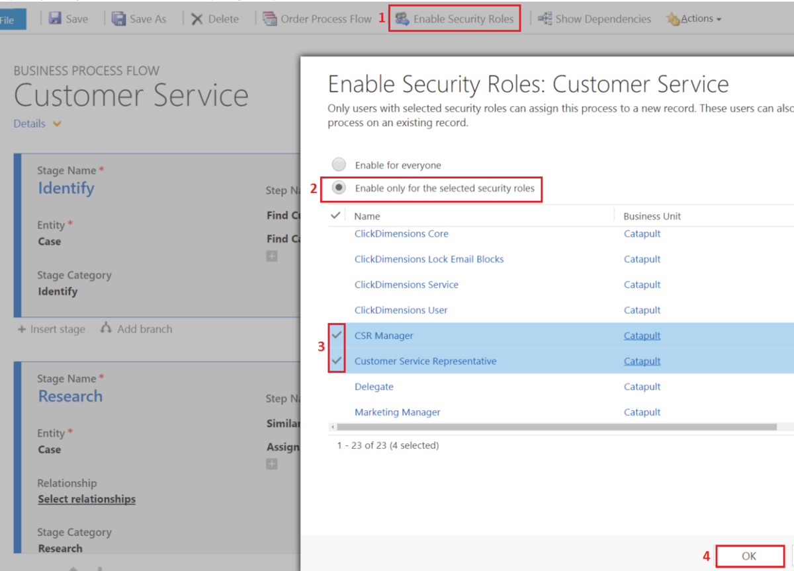Screen dimensions: 794x571
Task: Click Case entity in Identify stage
Action: pyautogui.click(x=50, y=241)
